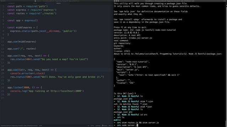Click the console.log 'App running at' line

tap(47, 91)
